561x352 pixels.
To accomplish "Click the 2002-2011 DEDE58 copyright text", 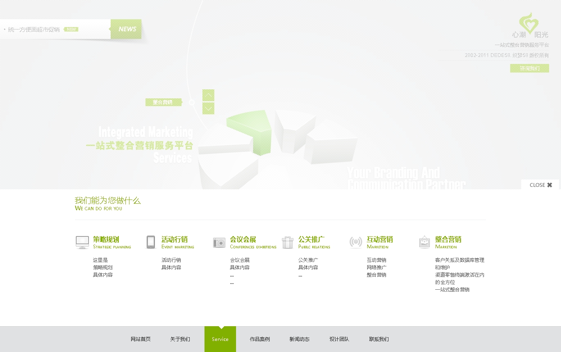I will pyautogui.click(x=506, y=55).
